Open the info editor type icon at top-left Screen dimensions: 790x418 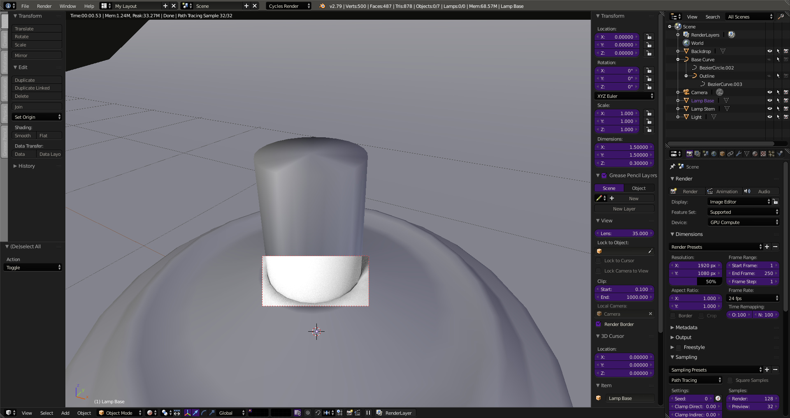point(10,6)
